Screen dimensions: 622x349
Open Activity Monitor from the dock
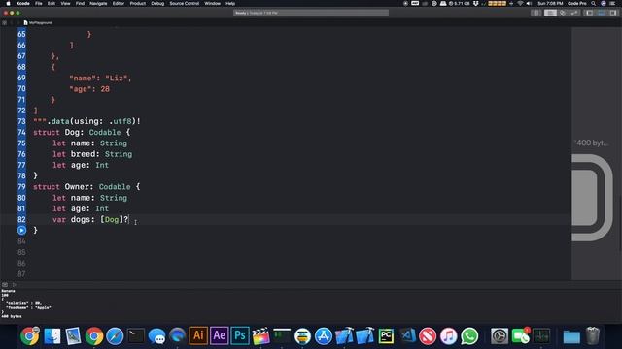coord(541,336)
